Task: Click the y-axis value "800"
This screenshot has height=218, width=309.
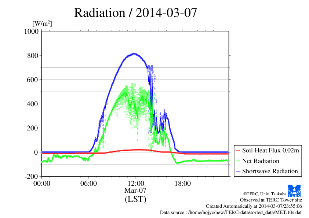Action: click(x=33, y=55)
